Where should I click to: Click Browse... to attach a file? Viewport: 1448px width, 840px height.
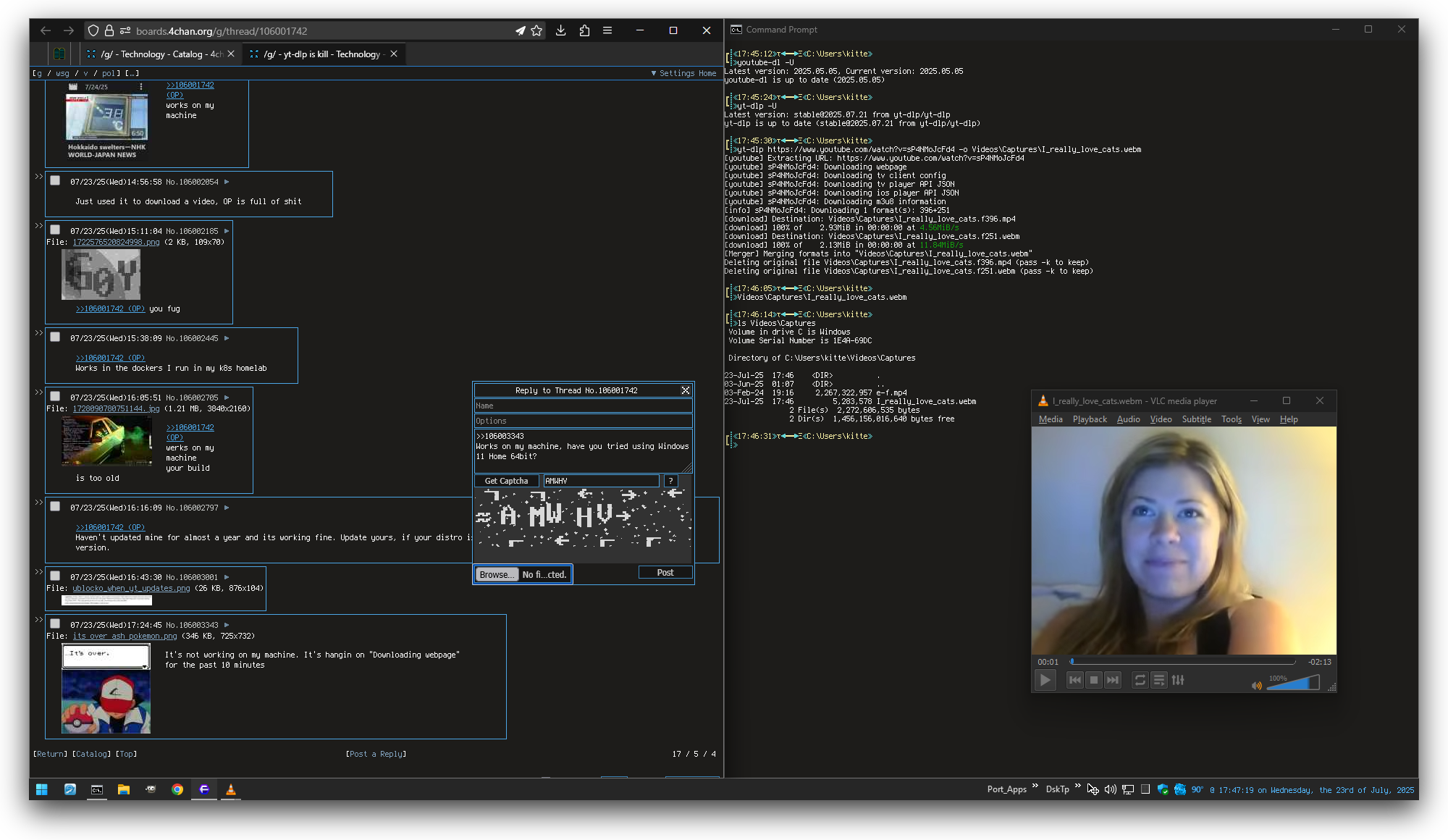click(497, 574)
